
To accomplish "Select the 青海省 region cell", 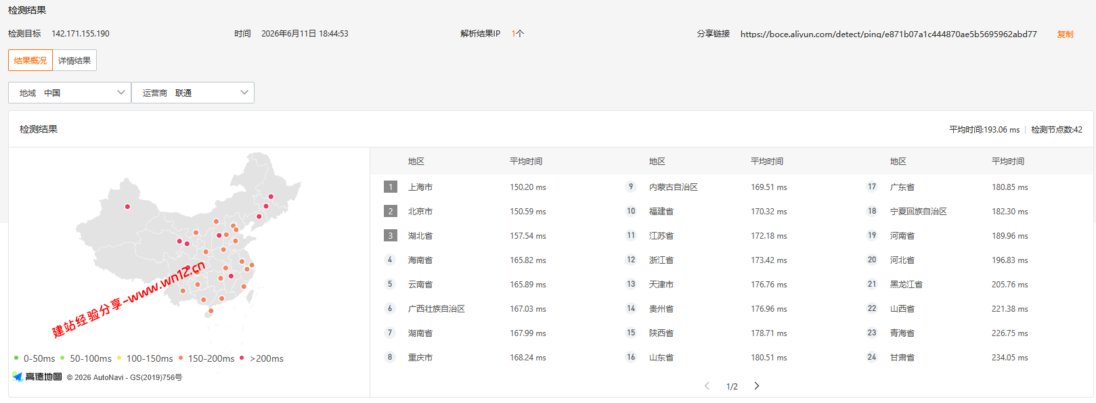I will point(902,333).
